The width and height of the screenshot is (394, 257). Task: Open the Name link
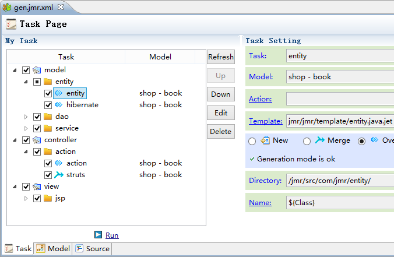coord(260,202)
